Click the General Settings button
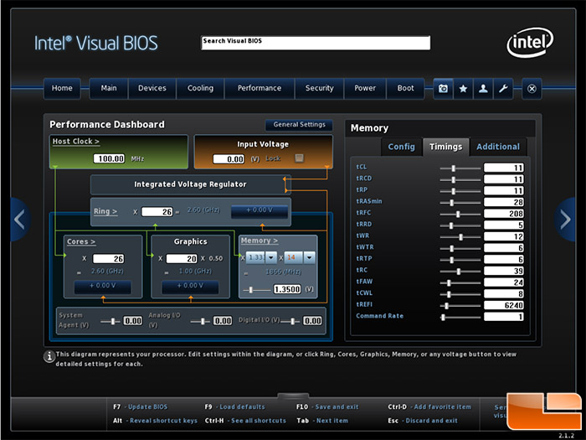This screenshot has width=586, height=440. tap(299, 125)
